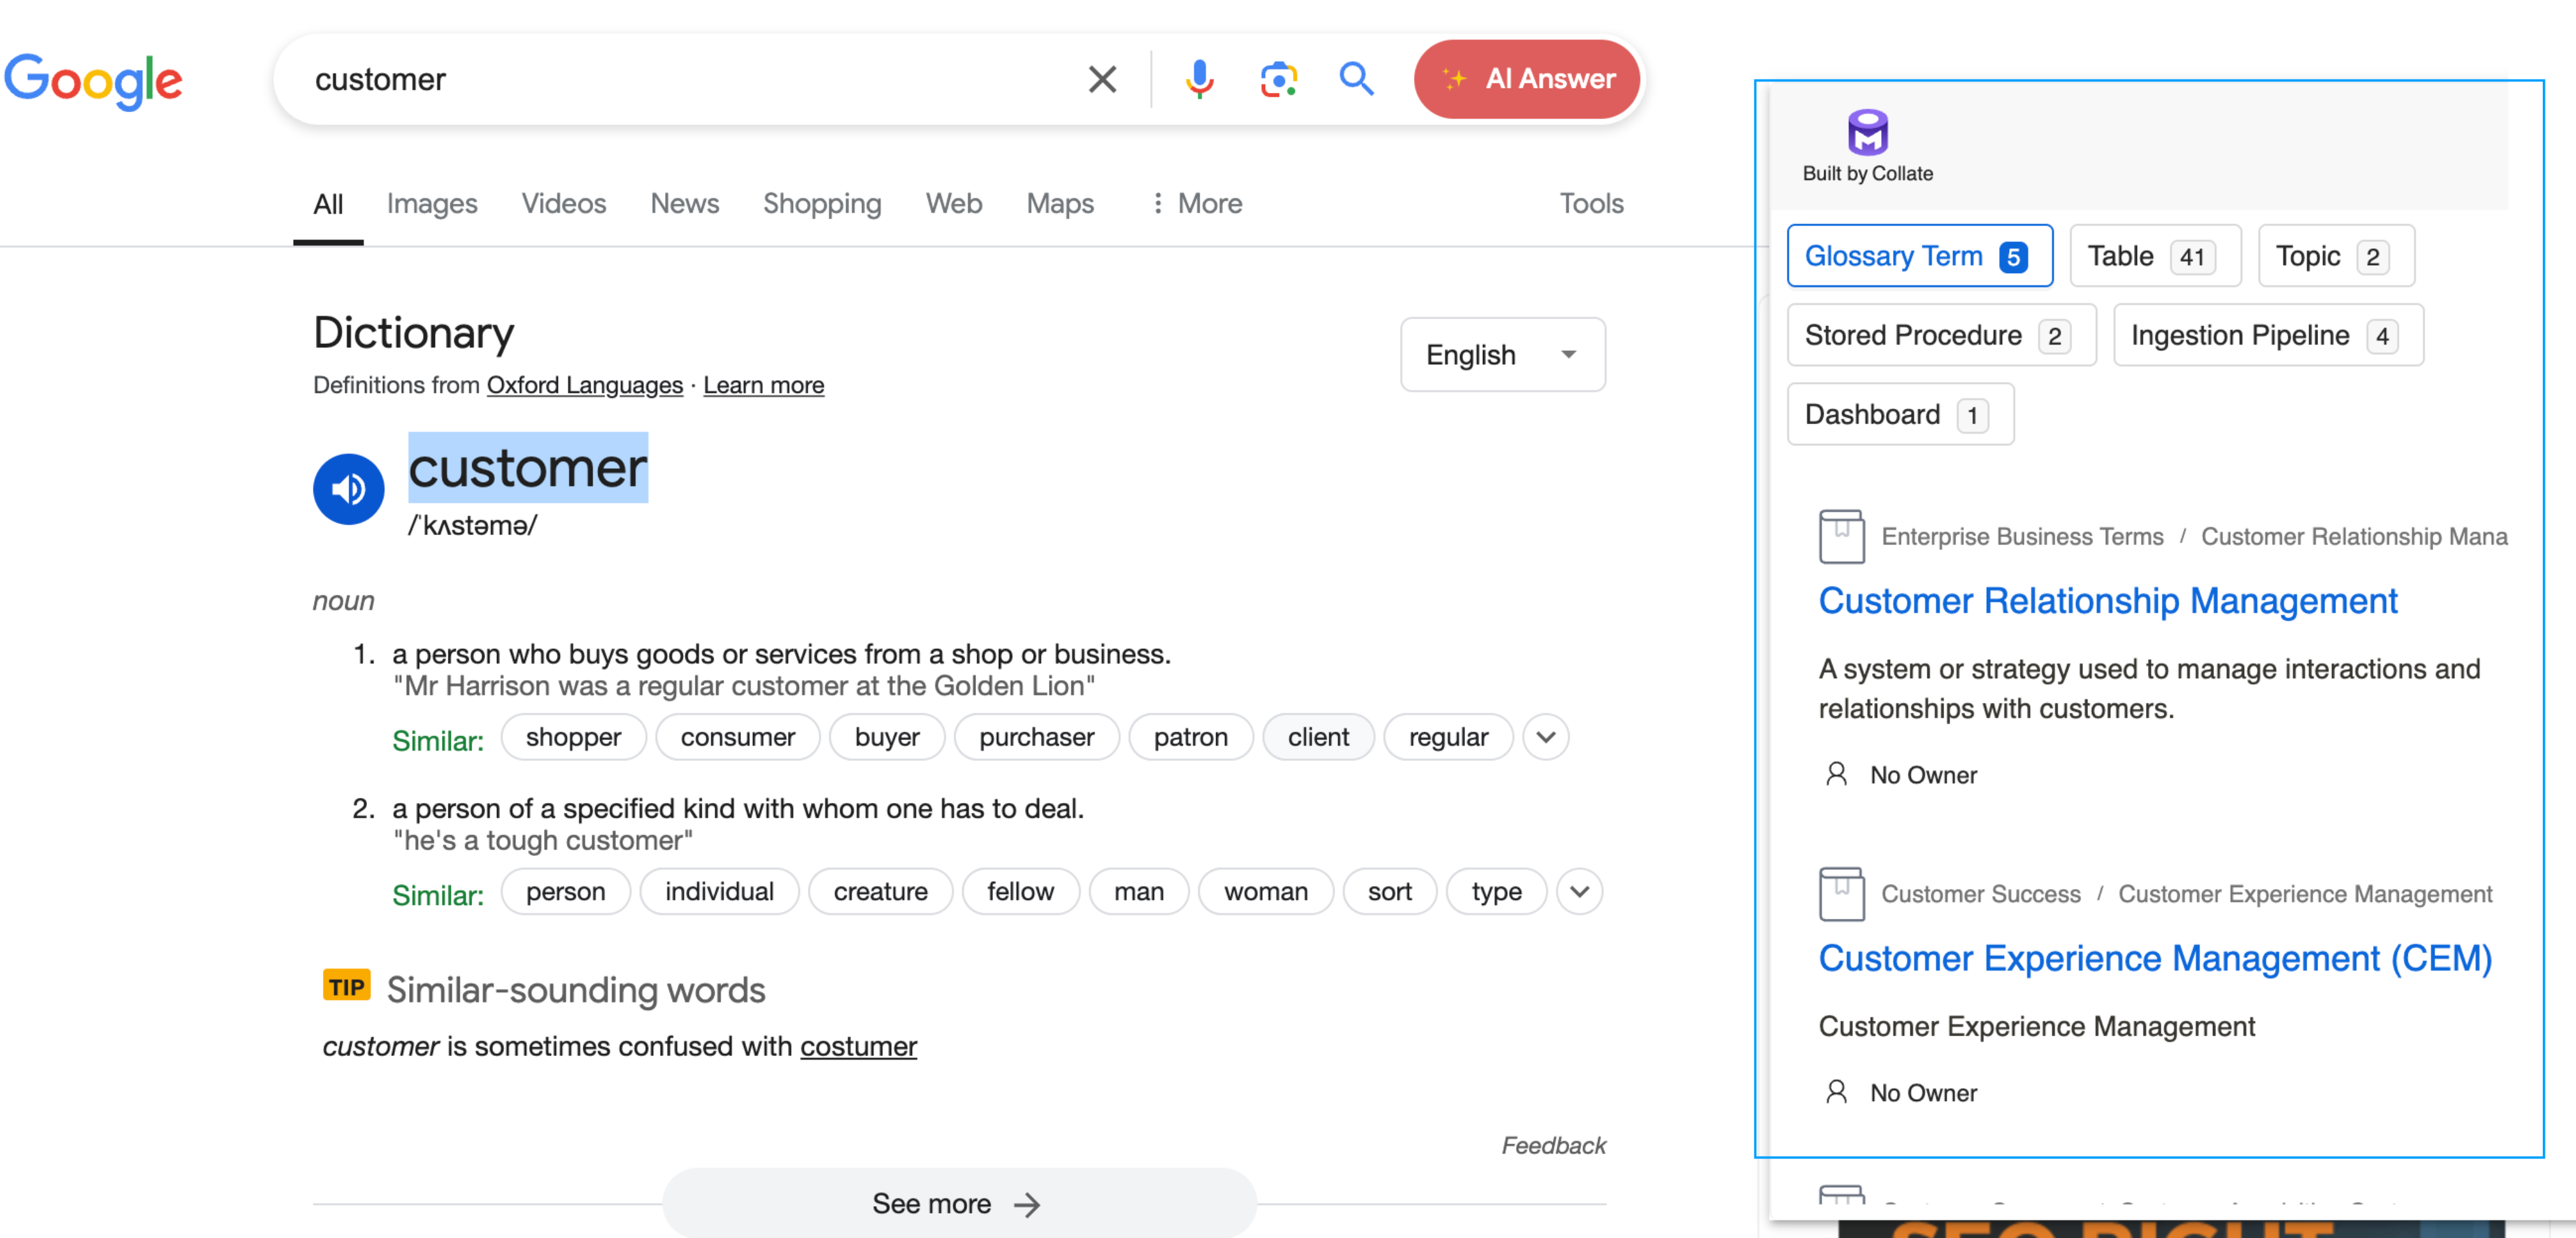Click the Collate logo icon
The height and width of the screenshot is (1238, 2576).
(x=1867, y=133)
